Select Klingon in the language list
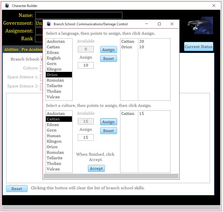The image size is (223, 212). pos(54,69)
